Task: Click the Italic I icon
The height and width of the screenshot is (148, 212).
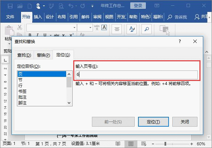Action: coord(38,35)
